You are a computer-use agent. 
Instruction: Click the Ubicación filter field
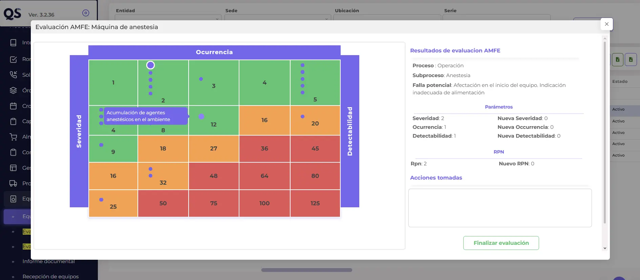387,18
